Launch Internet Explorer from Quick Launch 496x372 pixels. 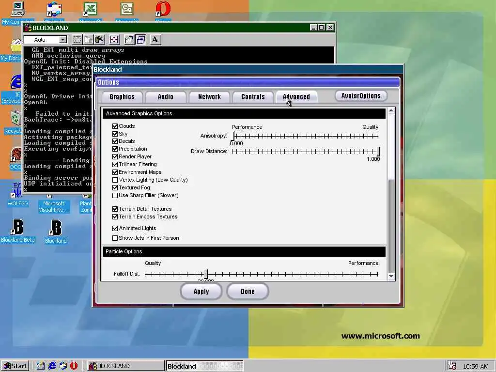[x=52, y=366]
